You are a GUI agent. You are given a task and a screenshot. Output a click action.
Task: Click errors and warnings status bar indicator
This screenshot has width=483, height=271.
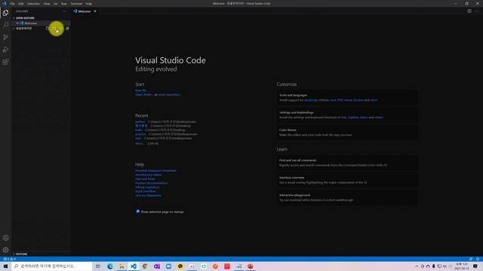[x=10, y=259]
